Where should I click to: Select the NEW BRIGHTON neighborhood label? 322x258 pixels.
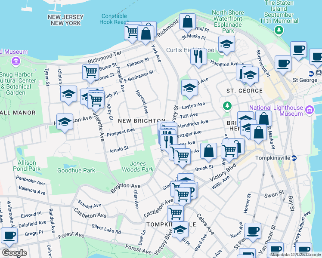click(x=142, y=121)
